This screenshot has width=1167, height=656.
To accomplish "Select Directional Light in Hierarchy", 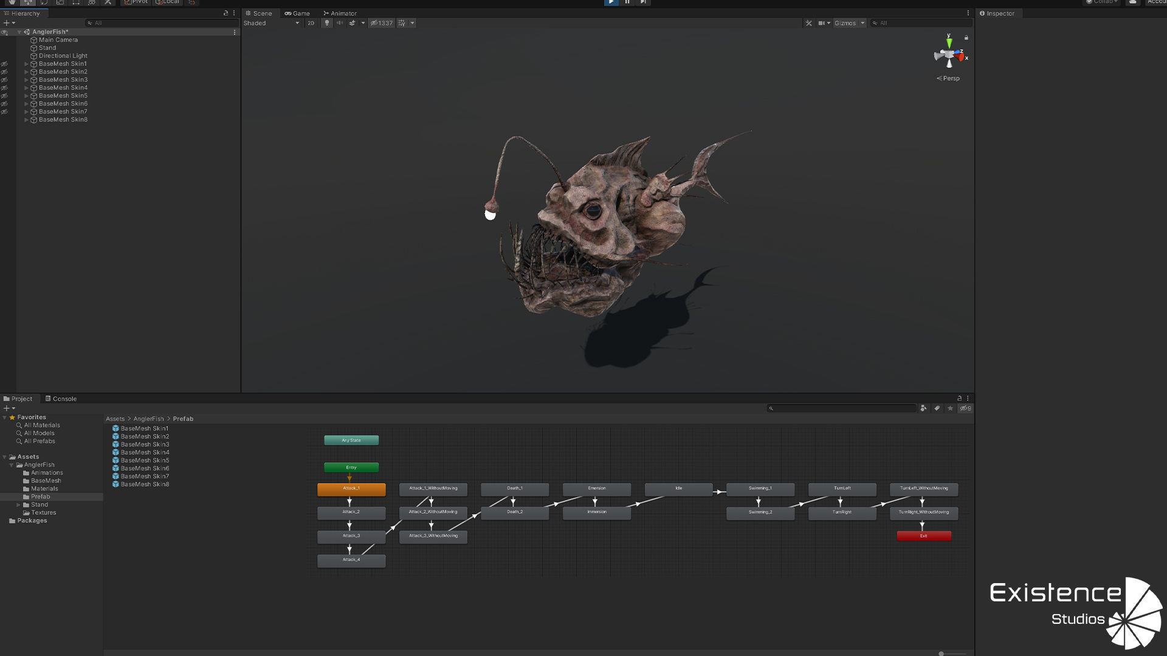I will 63,56.
